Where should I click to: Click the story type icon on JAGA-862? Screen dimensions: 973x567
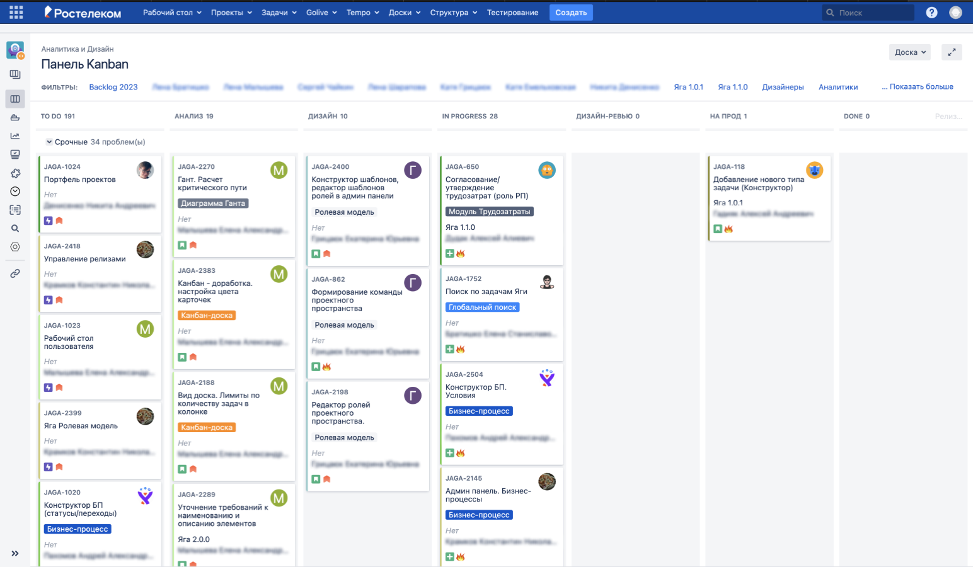[316, 367]
